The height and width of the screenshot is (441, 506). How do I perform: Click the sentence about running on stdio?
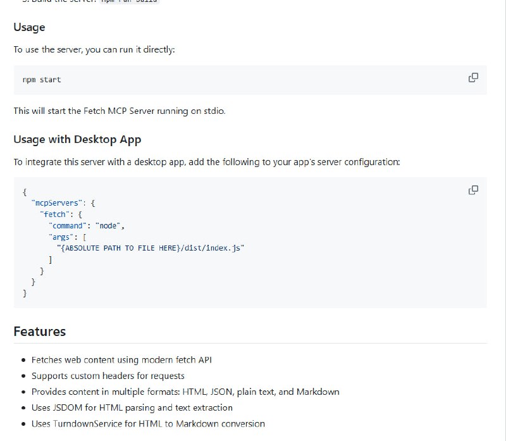(119, 111)
